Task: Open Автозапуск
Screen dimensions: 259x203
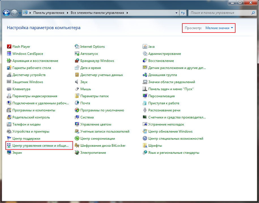Action: point(86,54)
